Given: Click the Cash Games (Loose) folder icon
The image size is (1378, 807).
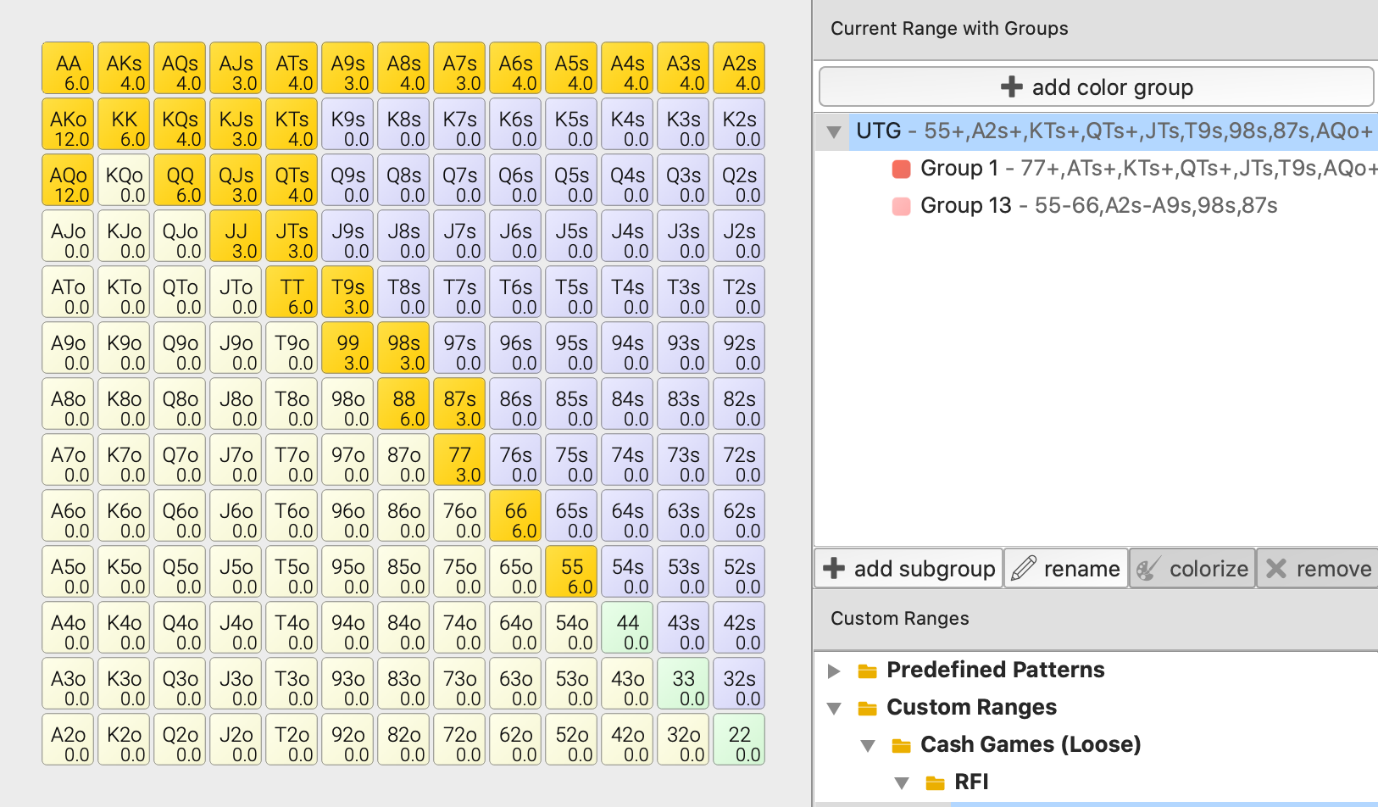Looking at the screenshot, I should coord(901,745).
